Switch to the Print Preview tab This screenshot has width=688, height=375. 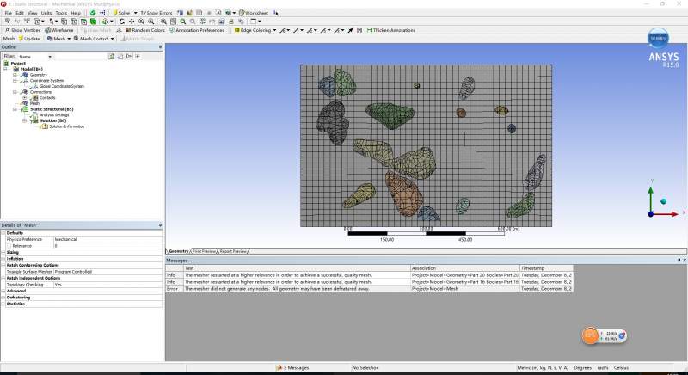pos(205,251)
